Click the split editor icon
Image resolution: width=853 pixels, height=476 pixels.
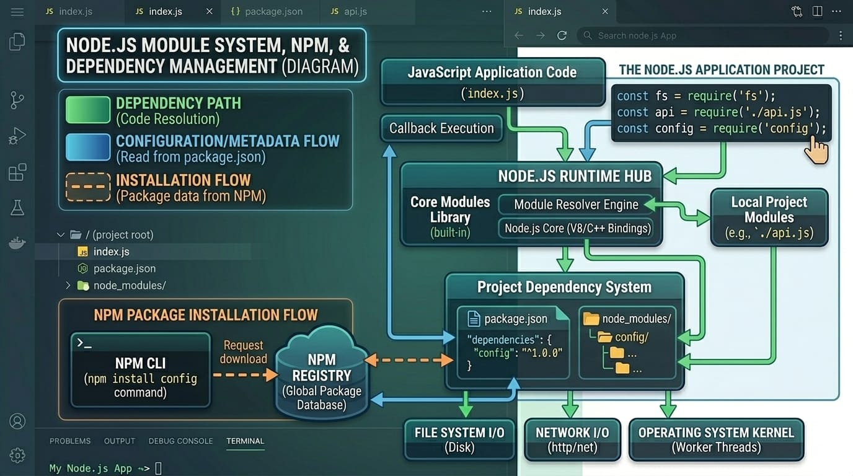pos(817,12)
